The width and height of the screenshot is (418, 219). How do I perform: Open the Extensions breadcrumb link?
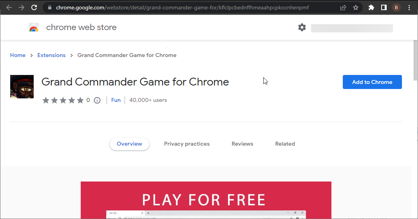(51, 55)
